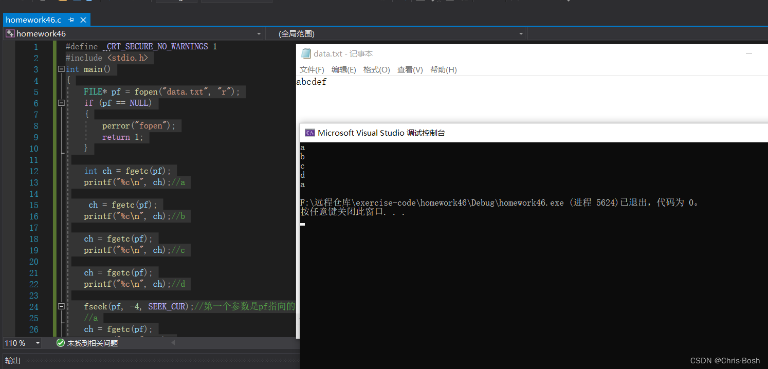Click the return 1; statement
Viewport: 768px width, 369px height.
pyautogui.click(x=122, y=137)
